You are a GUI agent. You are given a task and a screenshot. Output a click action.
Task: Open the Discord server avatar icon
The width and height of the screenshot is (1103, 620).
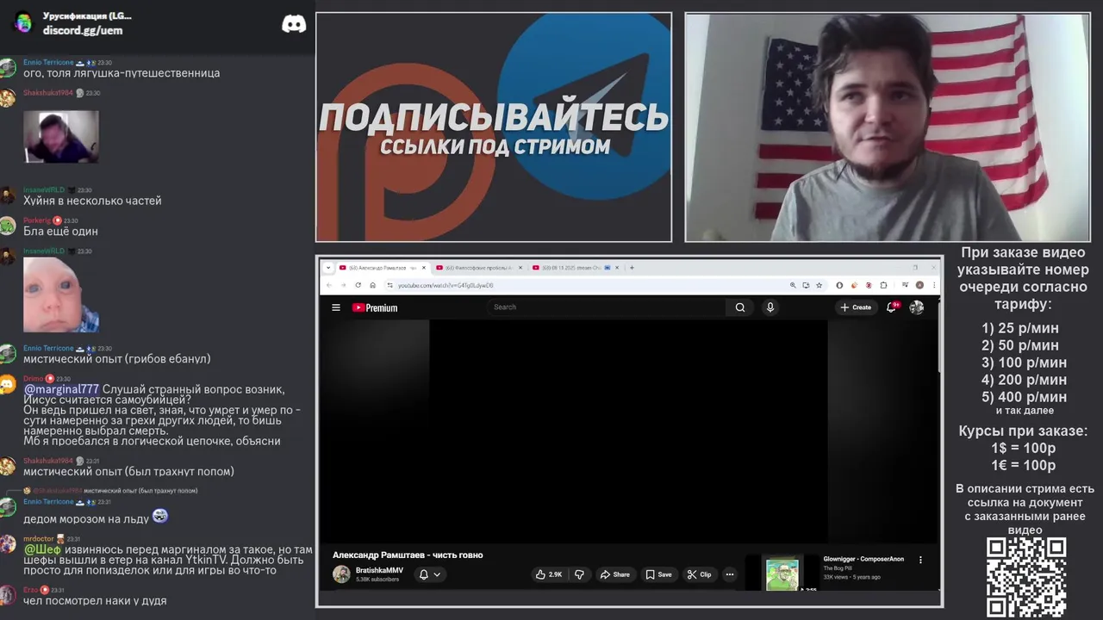[x=23, y=23]
